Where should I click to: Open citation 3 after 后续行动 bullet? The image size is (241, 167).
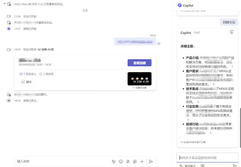210,133
